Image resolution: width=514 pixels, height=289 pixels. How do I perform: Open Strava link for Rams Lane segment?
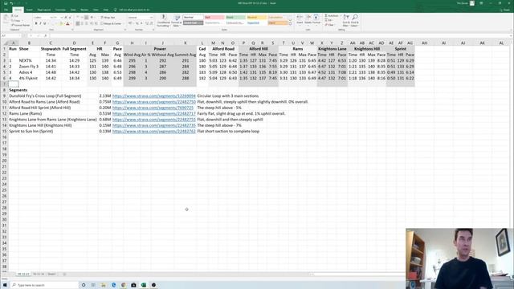(x=153, y=114)
